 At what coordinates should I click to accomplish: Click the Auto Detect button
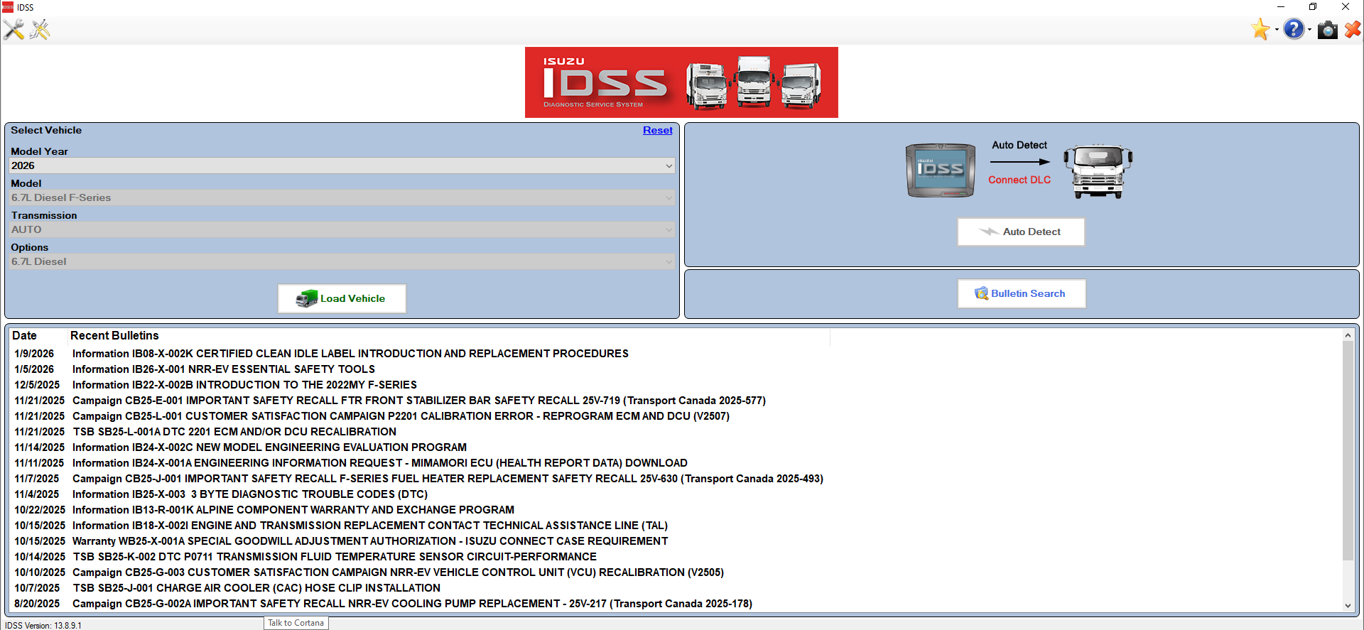pyautogui.click(x=1021, y=232)
